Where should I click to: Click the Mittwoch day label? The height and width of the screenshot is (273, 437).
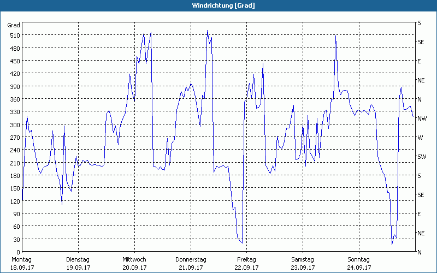point(134,259)
